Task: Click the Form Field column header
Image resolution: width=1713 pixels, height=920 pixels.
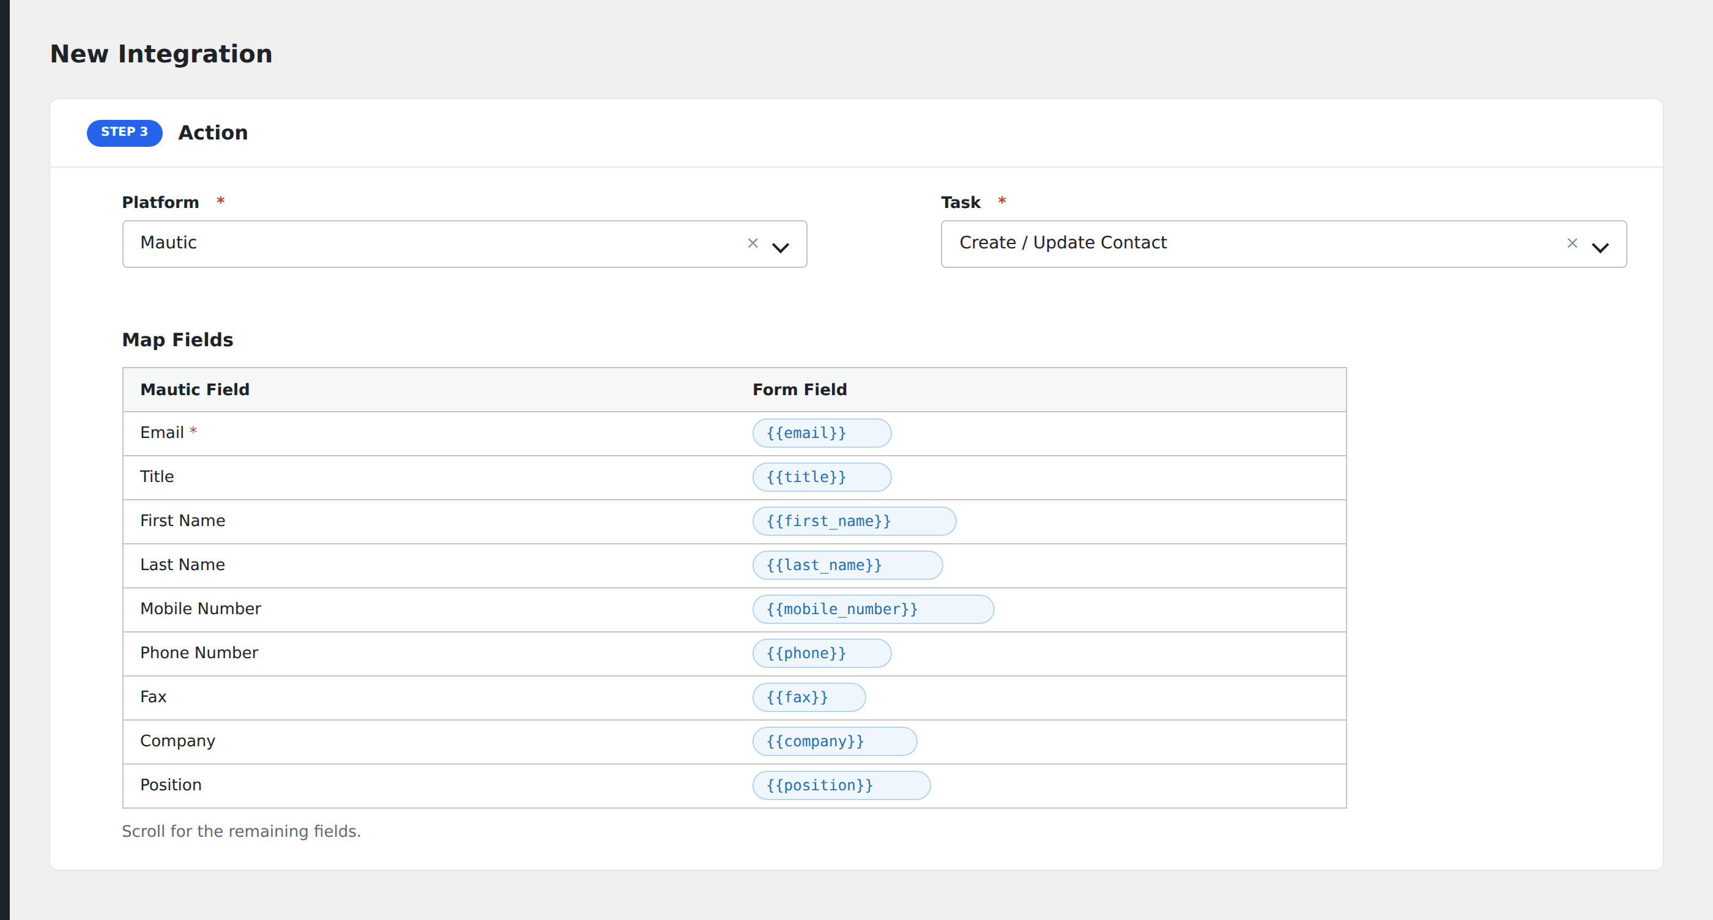Action: (x=800, y=390)
